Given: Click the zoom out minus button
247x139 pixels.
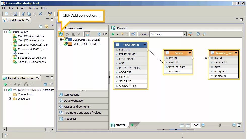Looking at the screenshot, I should click(x=203, y=125).
